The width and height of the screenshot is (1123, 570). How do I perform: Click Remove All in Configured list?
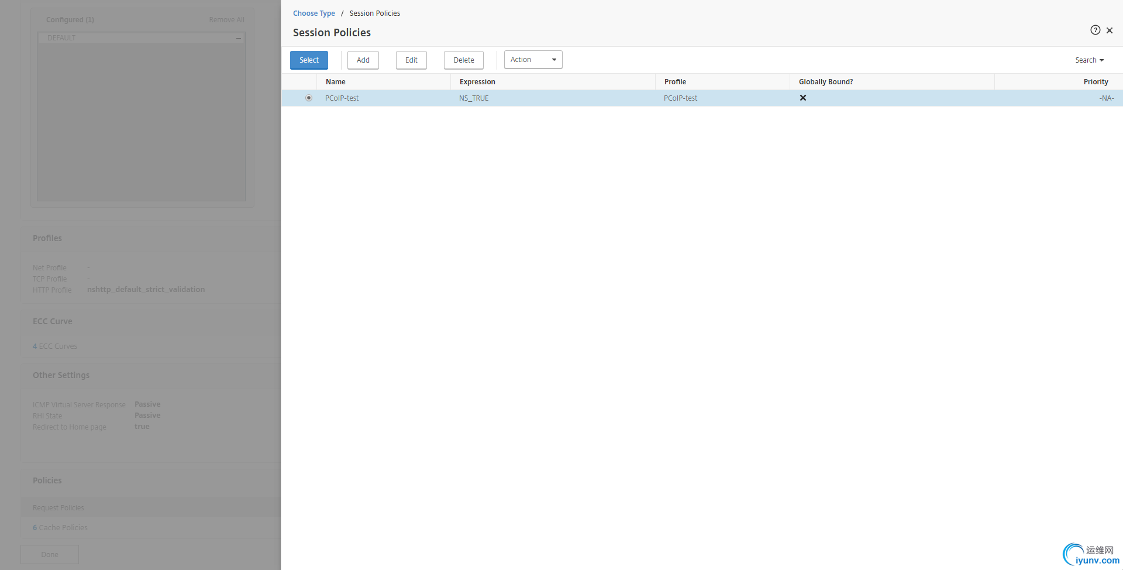coord(227,20)
